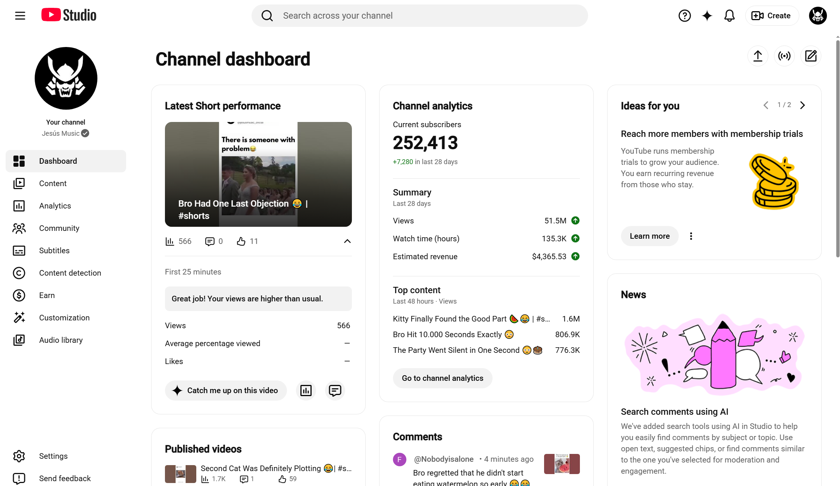This screenshot has width=840, height=486.
Task: Click the Search across your channel field
Action: pyautogui.click(x=419, y=16)
